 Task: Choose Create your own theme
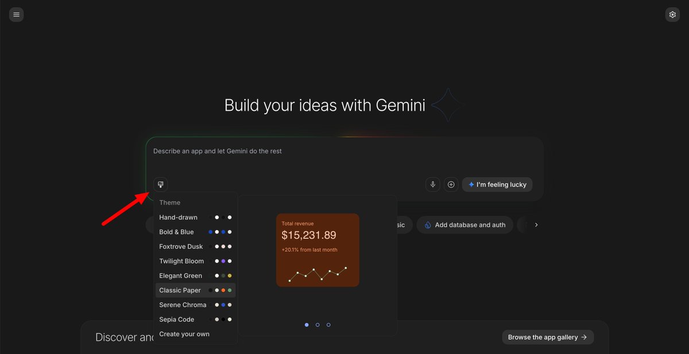click(195, 334)
